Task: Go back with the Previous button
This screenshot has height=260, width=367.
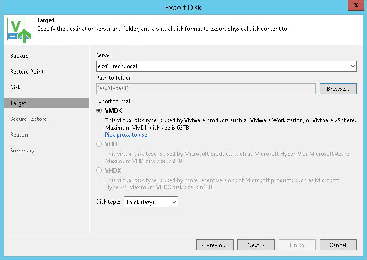Action: (x=215, y=245)
